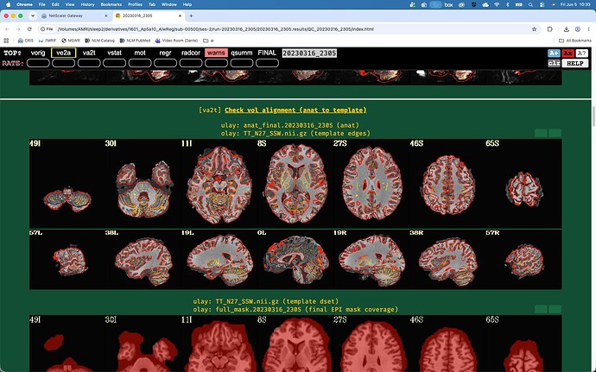Open the FMRIF bookmark
Viewport: 596px width, 372px height.
(x=47, y=41)
